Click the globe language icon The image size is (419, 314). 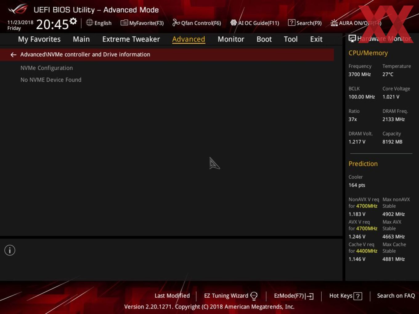[89, 22]
